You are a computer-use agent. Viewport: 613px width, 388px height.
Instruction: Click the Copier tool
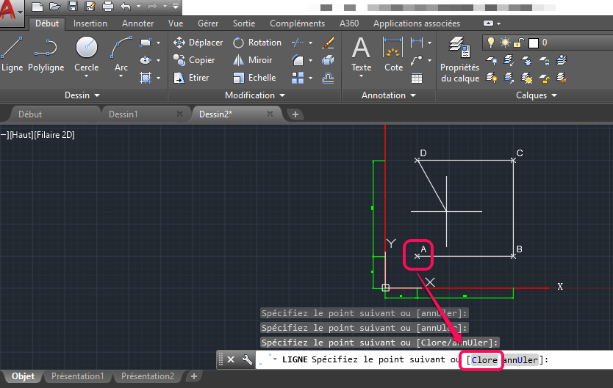click(194, 60)
